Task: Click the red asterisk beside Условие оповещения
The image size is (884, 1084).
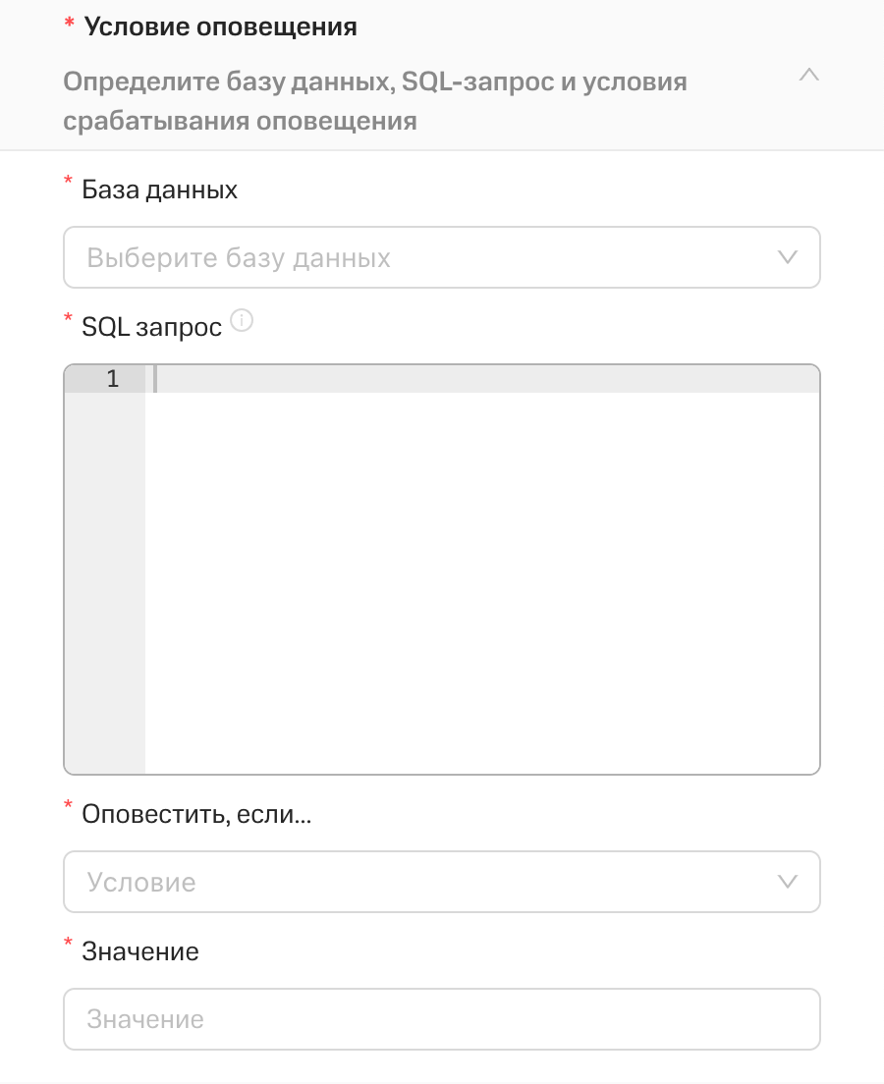Action: coord(69,23)
